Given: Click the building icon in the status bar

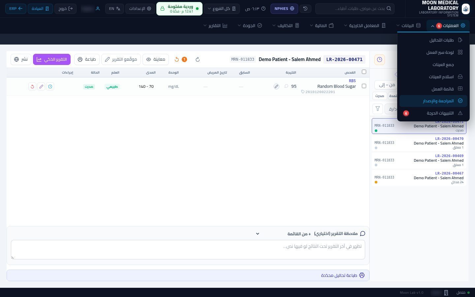Looking at the screenshot, I should pyautogui.click(x=446, y=293).
